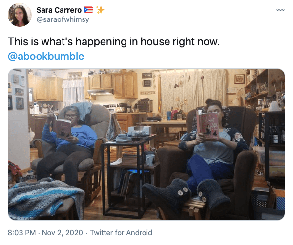This screenshot has height=245, width=293.
Task: Open the Twitter for Android source link
Action: (121, 233)
